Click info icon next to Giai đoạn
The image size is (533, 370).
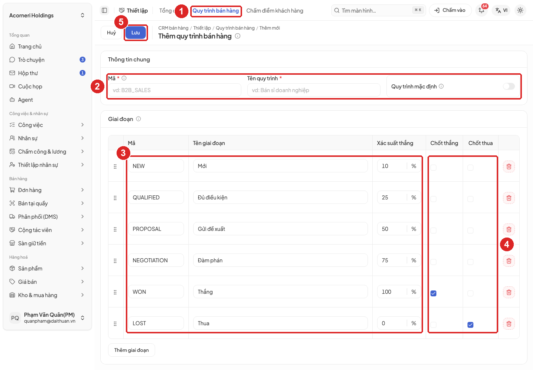[138, 119]
